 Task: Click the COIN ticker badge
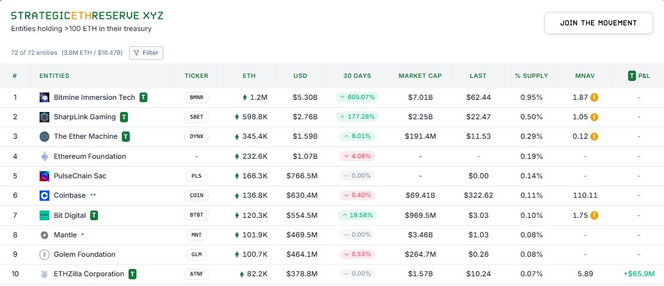(196, 195)
